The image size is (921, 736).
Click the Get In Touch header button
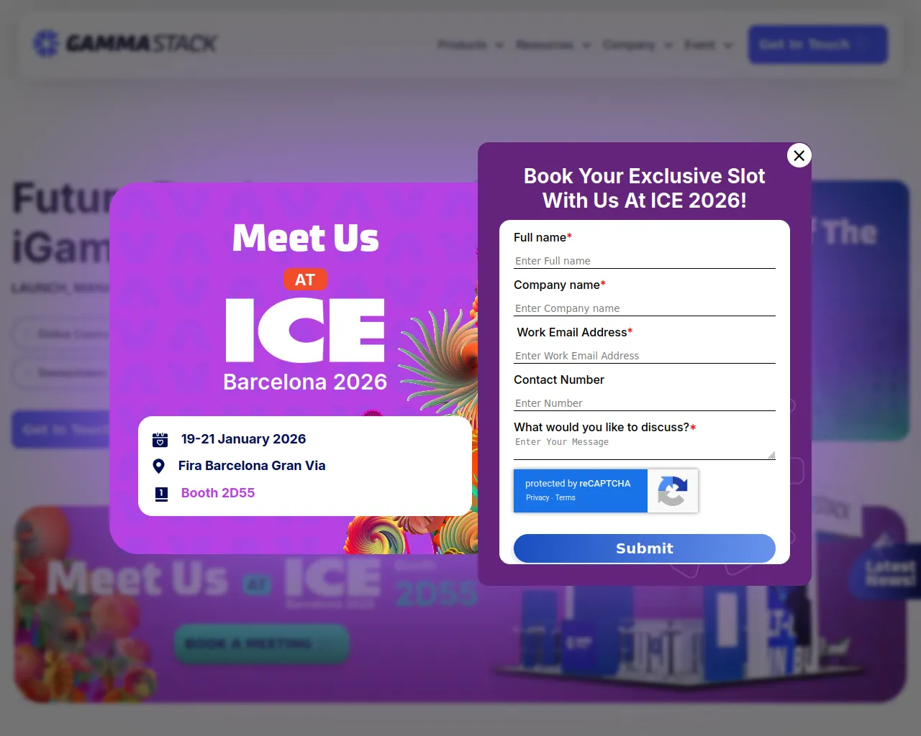[818, 45]
